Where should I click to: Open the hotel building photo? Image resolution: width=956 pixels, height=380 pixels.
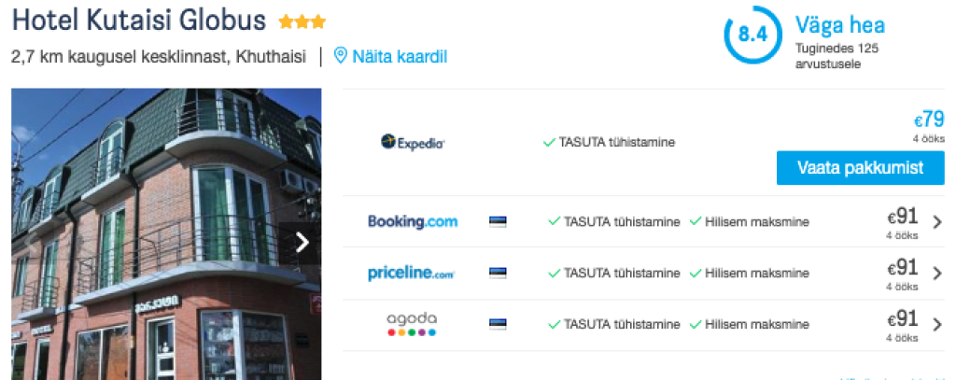[149, 233]
